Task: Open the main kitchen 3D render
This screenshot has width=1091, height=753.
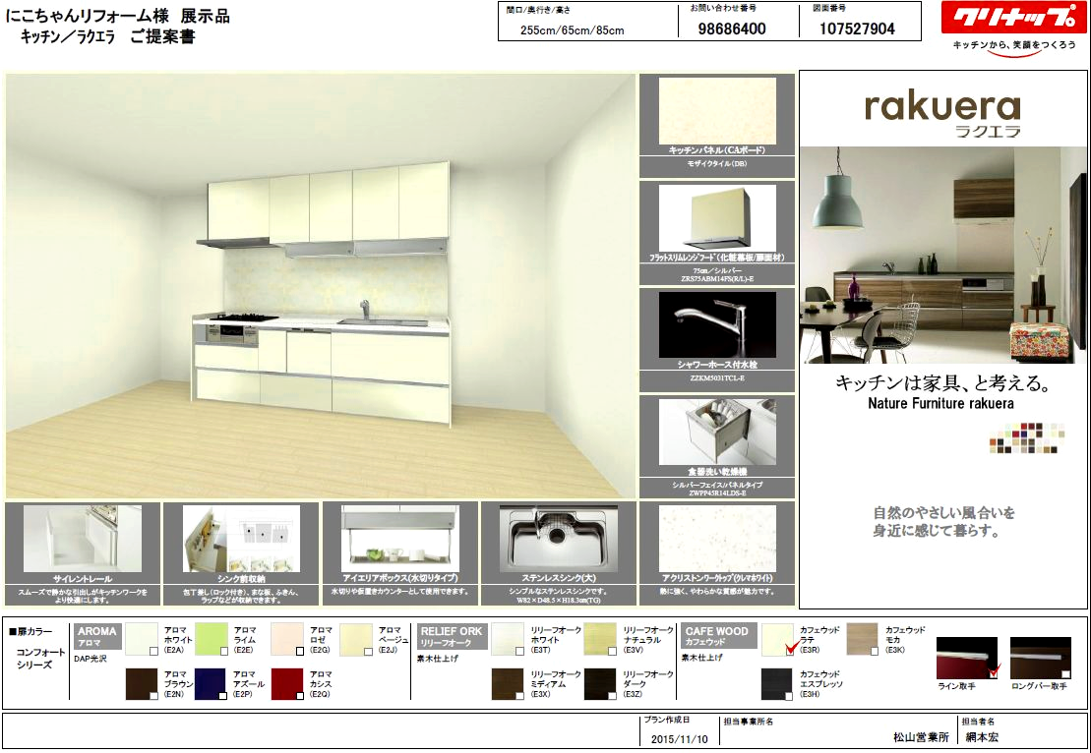Action: click(x=320, y=286)
